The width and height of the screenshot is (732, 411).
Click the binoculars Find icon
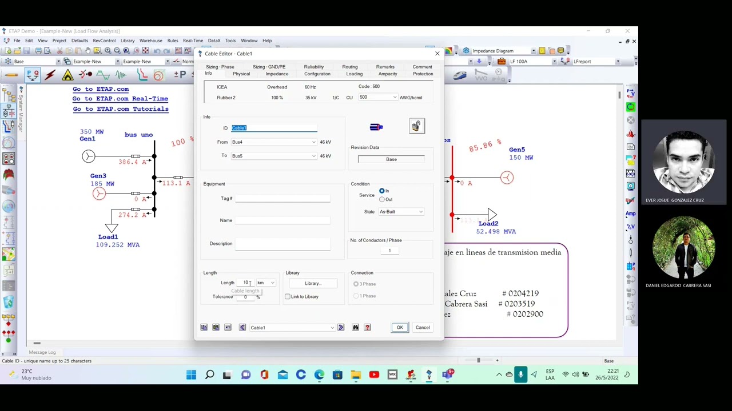click(x=355, y=328)
